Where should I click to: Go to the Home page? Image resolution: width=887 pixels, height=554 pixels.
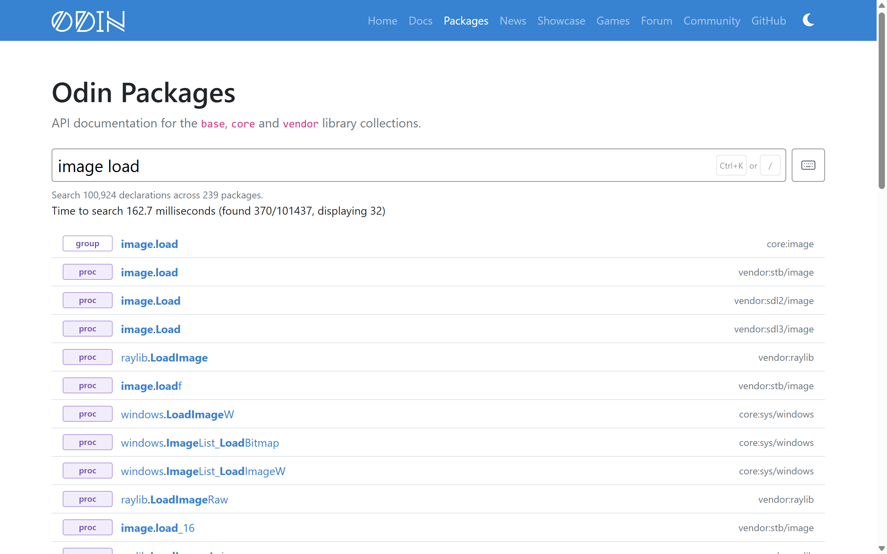point(382,20)
